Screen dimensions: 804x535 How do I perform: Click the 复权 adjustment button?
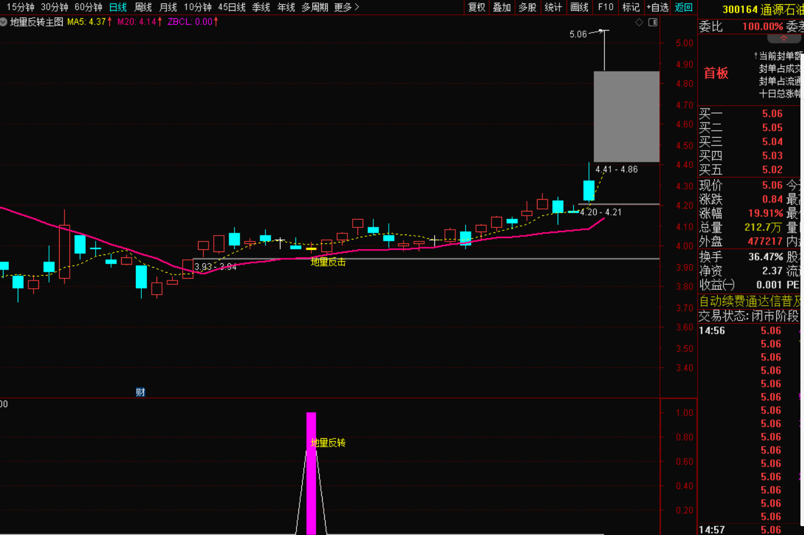(x=477, y=7)
